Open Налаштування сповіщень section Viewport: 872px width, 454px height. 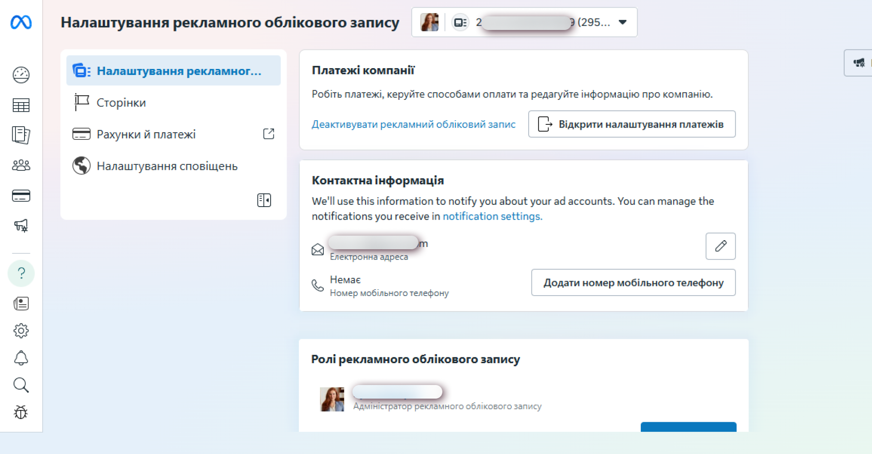coord(167,166)
